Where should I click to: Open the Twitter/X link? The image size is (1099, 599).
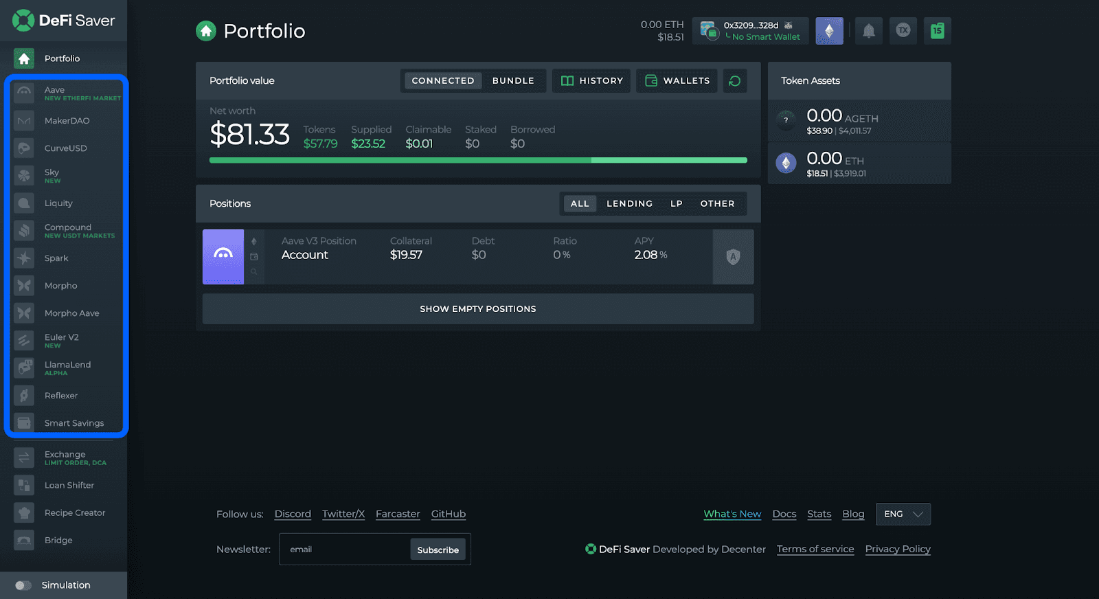343,514
